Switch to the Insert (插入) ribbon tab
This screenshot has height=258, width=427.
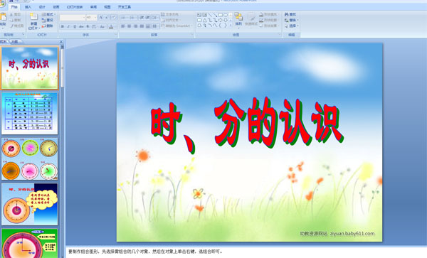coord(28,7)
